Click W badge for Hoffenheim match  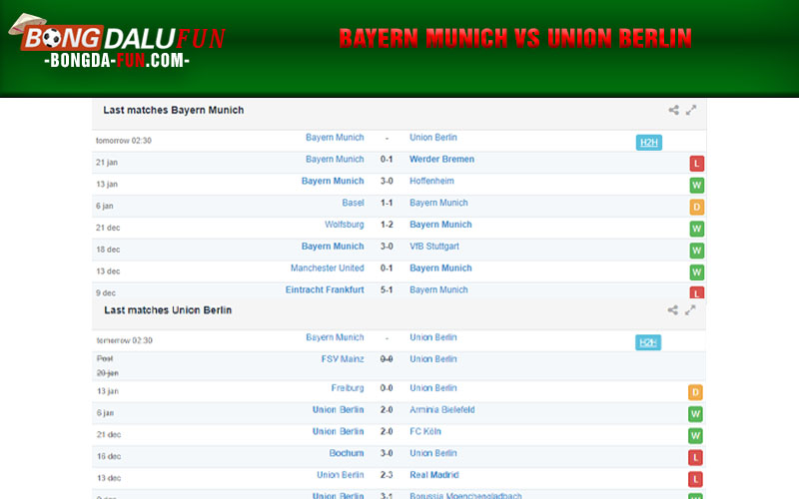(696, 186)
